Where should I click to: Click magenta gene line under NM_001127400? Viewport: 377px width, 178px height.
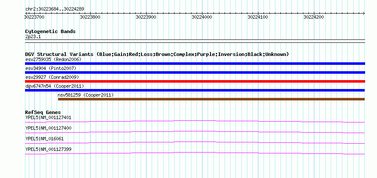pos(195,132)
